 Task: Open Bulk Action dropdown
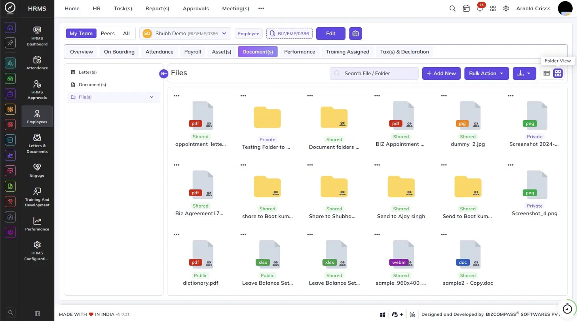(486, 74)
